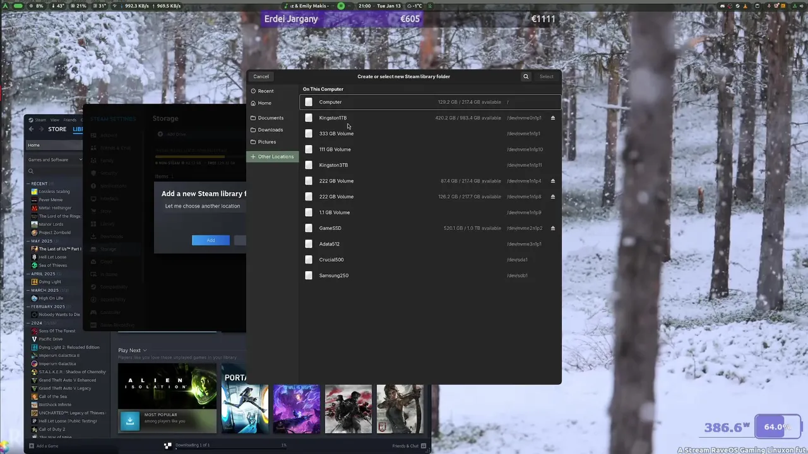Click the blue Add button
Image resolution: width=808 pixels, height=454 pixels.
point(211,240)
